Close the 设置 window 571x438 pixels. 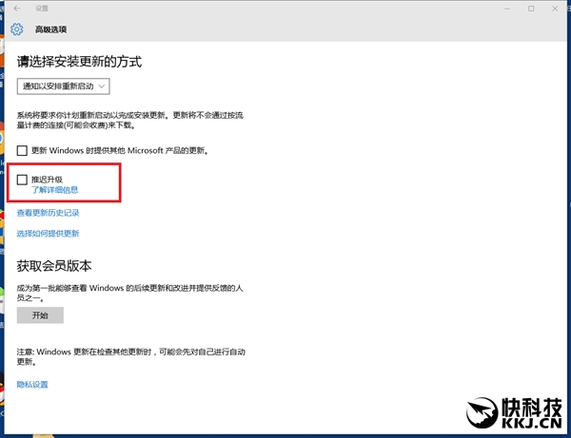point(556,9)
